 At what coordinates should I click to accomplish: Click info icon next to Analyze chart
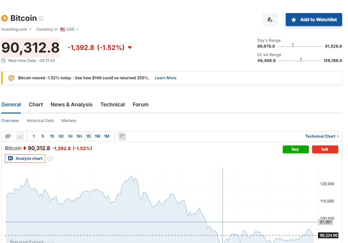(50, 159)
